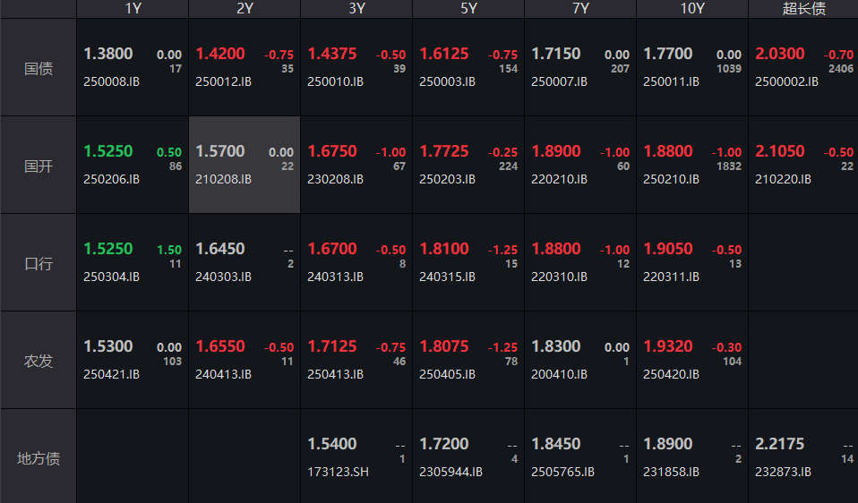
Task: Click the 1.8800 yield for 250210.IB
Action: click(668, 151)
